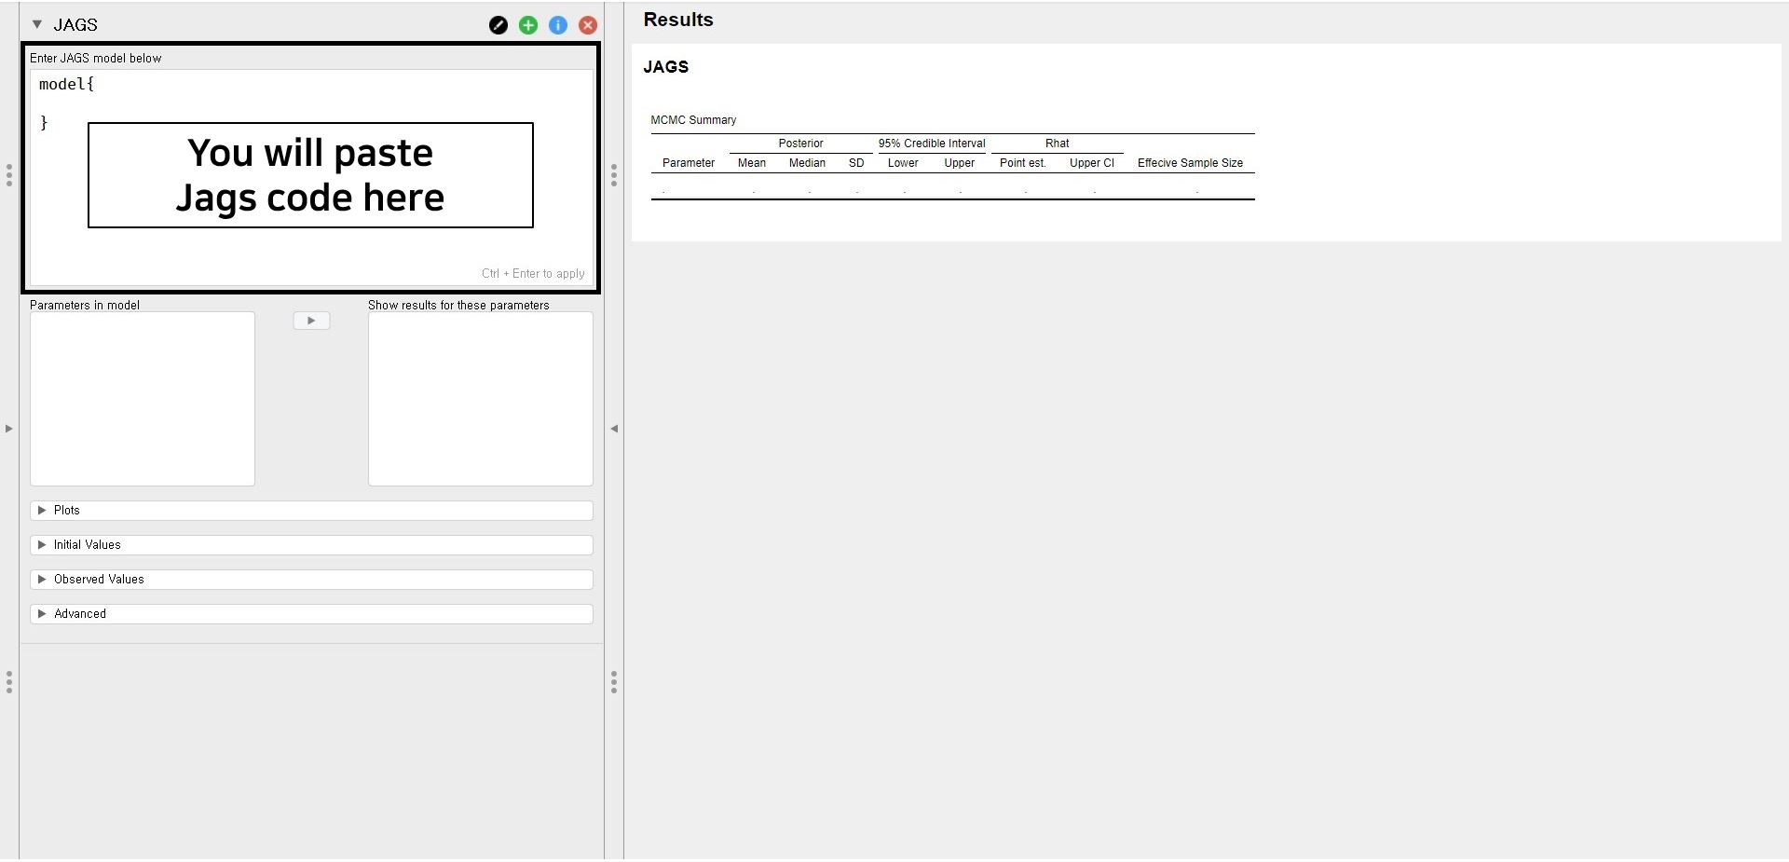1789x862 pixels.
Task: Open the blue info help icon
Action: (558, 25)
